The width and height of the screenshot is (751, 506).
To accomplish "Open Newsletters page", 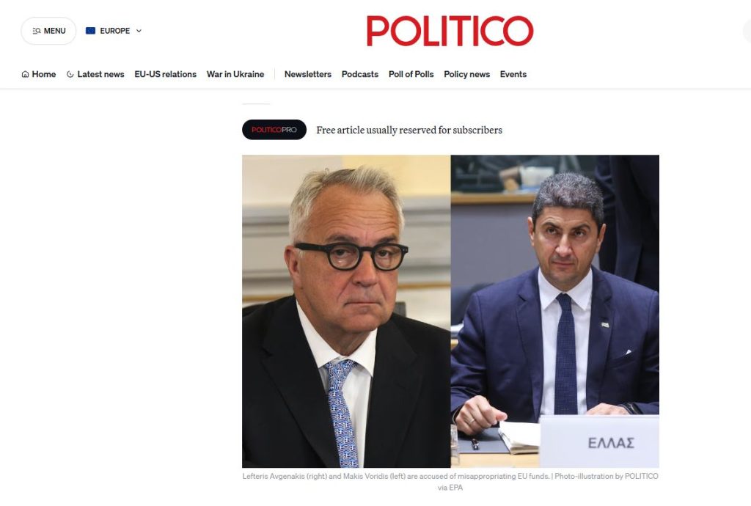I will (x=308, y=74).
